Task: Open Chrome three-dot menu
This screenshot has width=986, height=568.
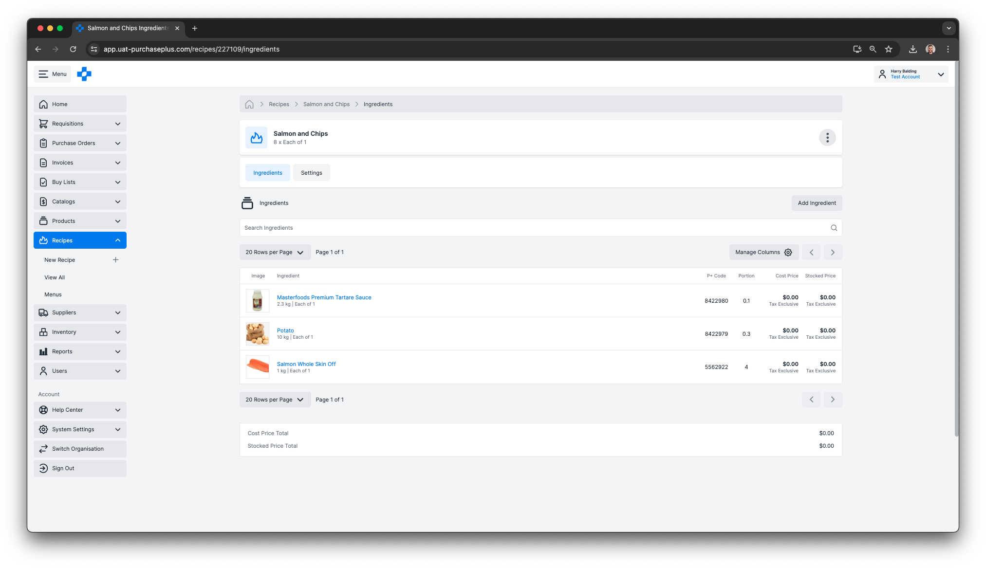Action: pyautogui.click(x=948, y=49)
